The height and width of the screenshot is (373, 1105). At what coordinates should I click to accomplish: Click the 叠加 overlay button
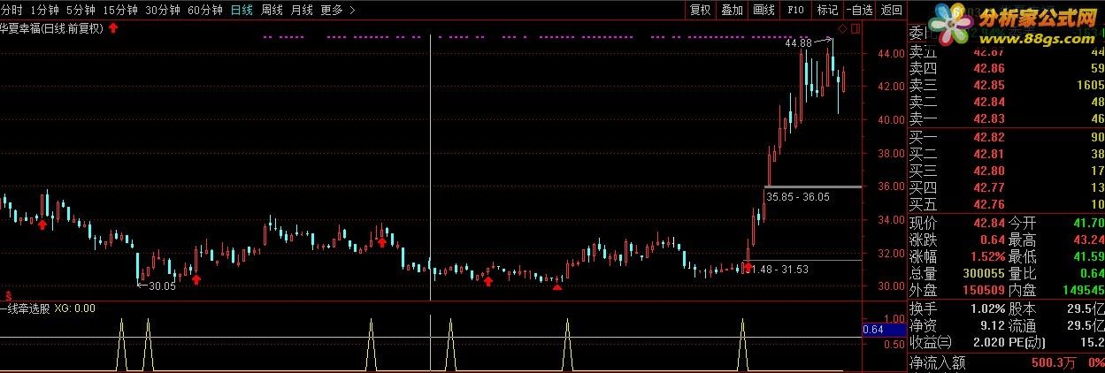(732, 10)
